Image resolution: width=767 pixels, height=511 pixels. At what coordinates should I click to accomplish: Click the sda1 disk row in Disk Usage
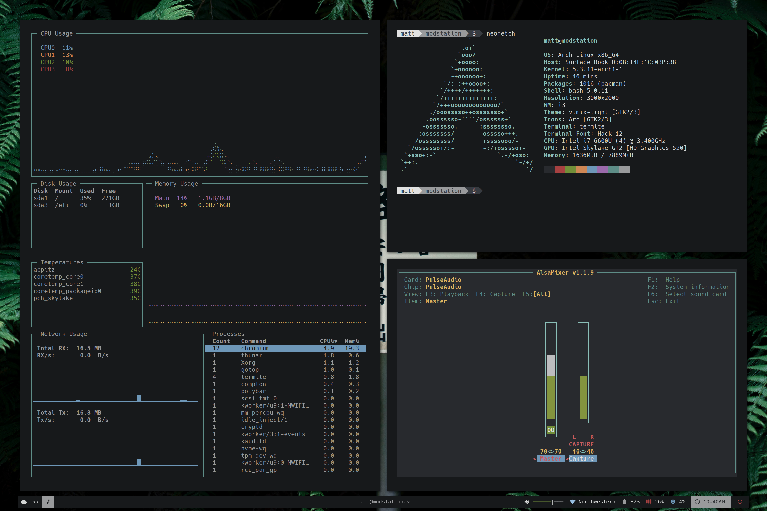(76, 198)
